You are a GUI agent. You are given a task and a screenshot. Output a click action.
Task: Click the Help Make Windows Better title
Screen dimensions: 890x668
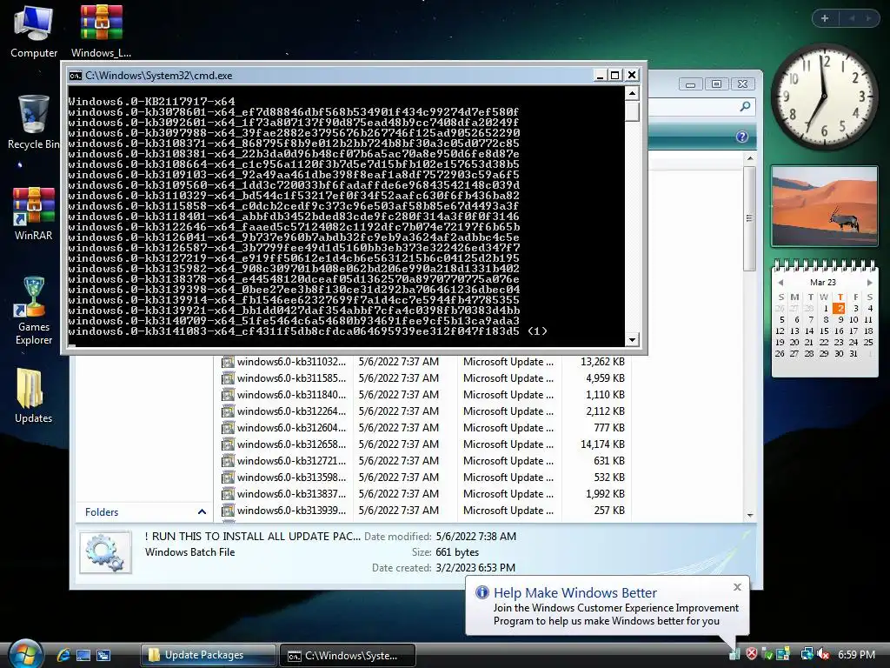pos(575,592)
